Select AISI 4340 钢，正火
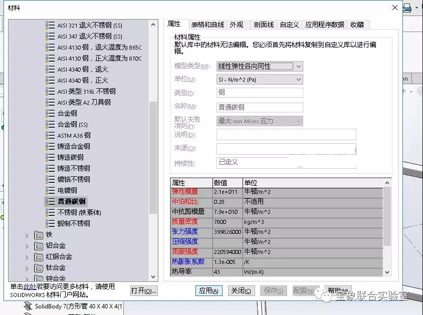 (x=83, y=80)
